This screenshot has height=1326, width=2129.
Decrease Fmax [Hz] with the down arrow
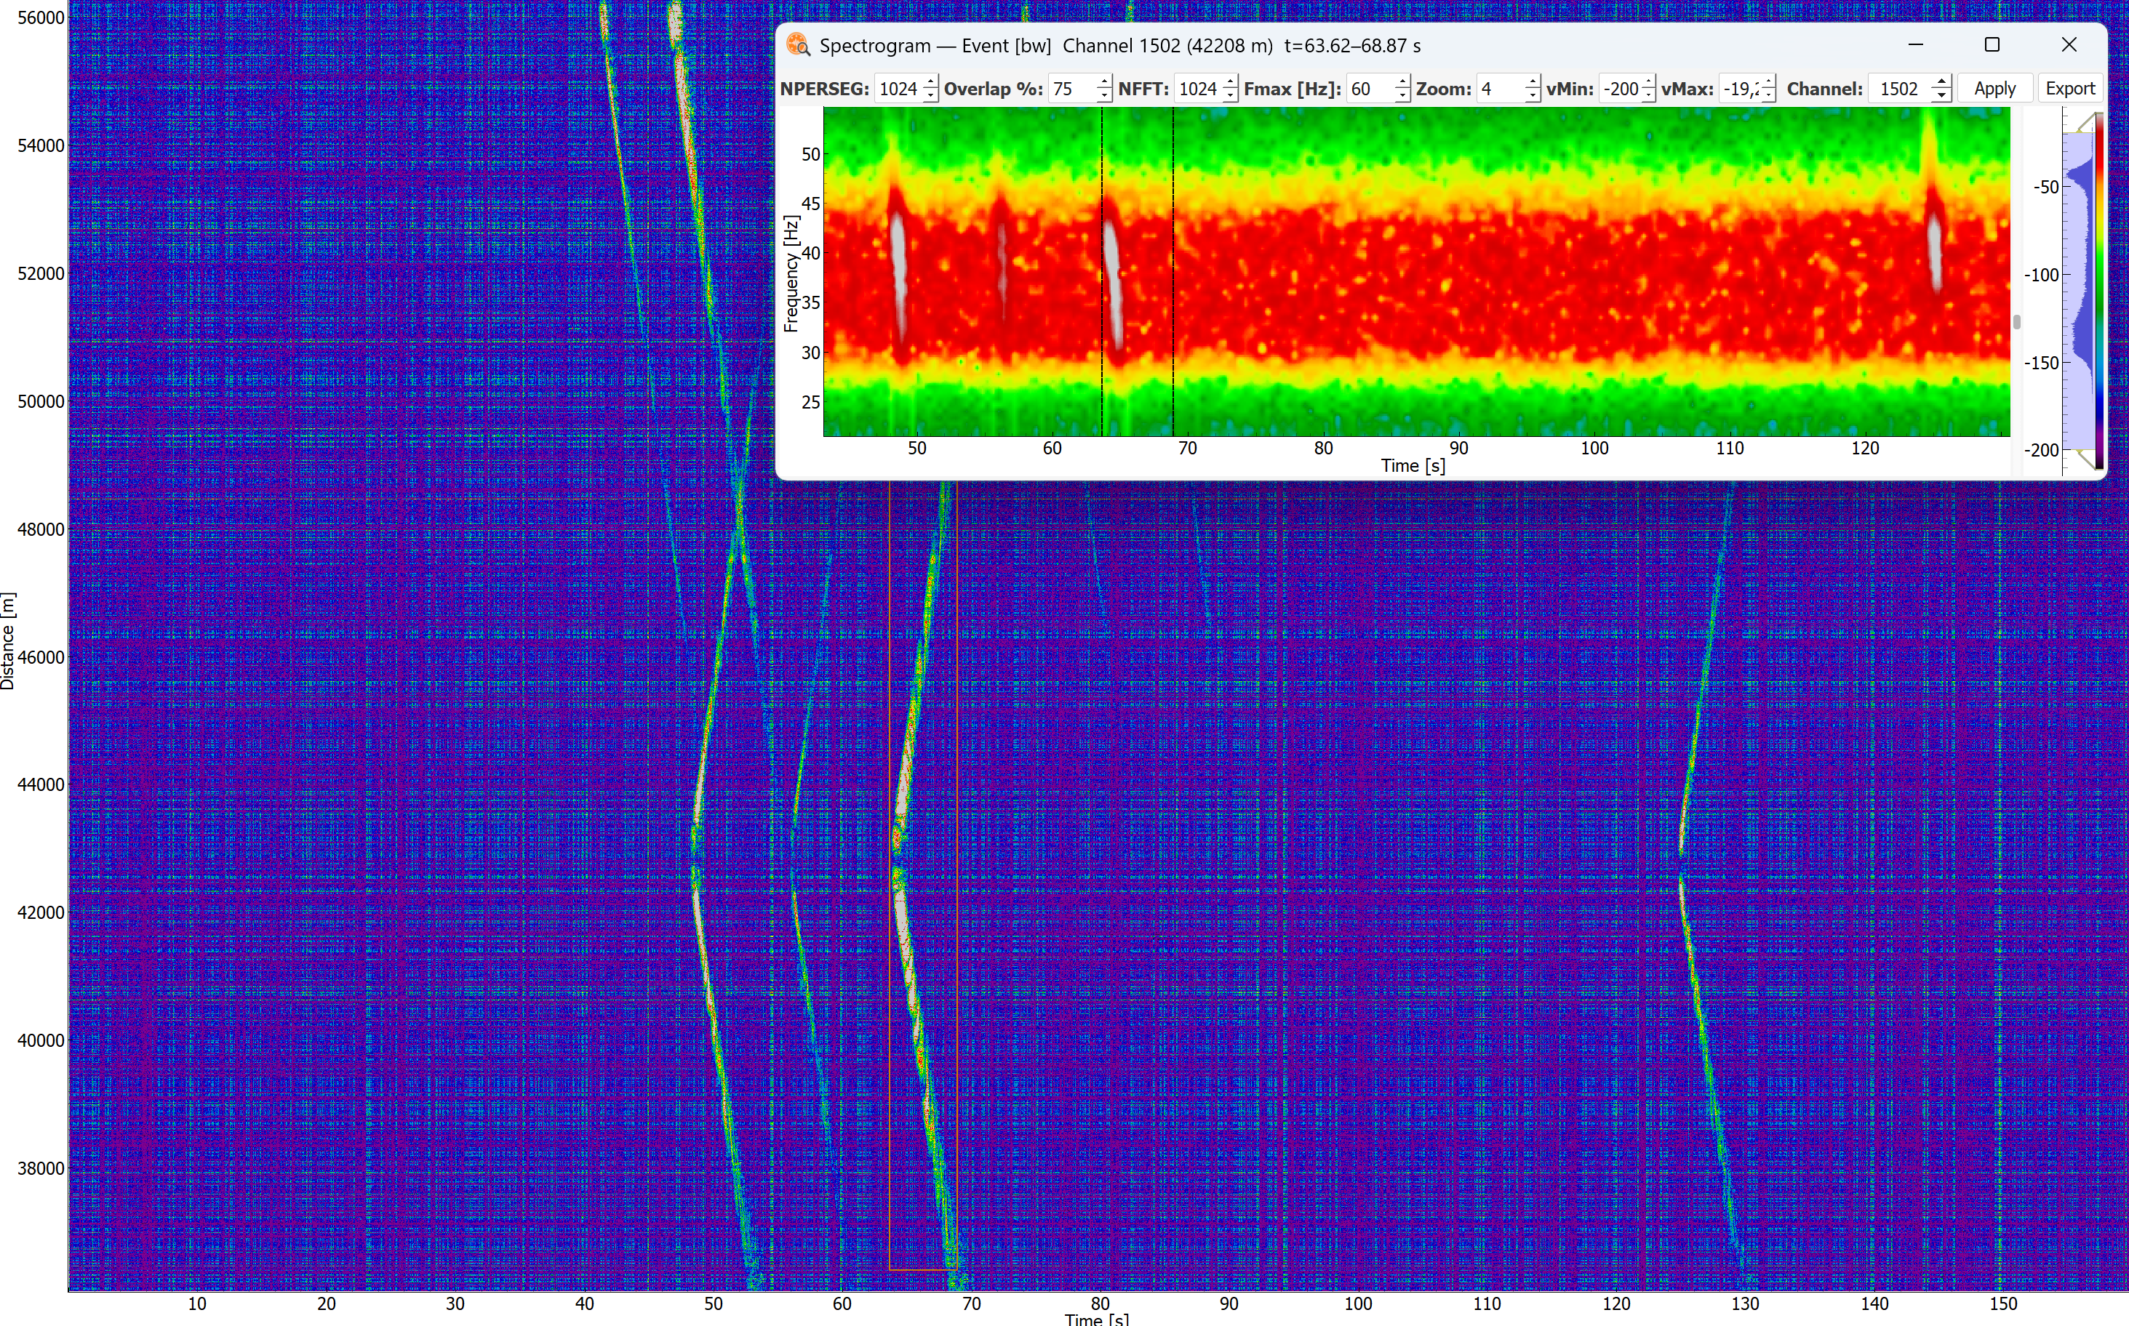(1402, 95)
